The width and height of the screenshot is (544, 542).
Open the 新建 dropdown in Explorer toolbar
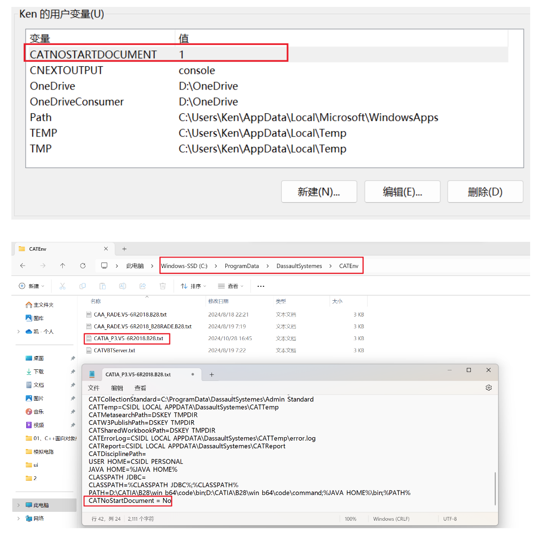pyautogui.click(x=32, y=286)
